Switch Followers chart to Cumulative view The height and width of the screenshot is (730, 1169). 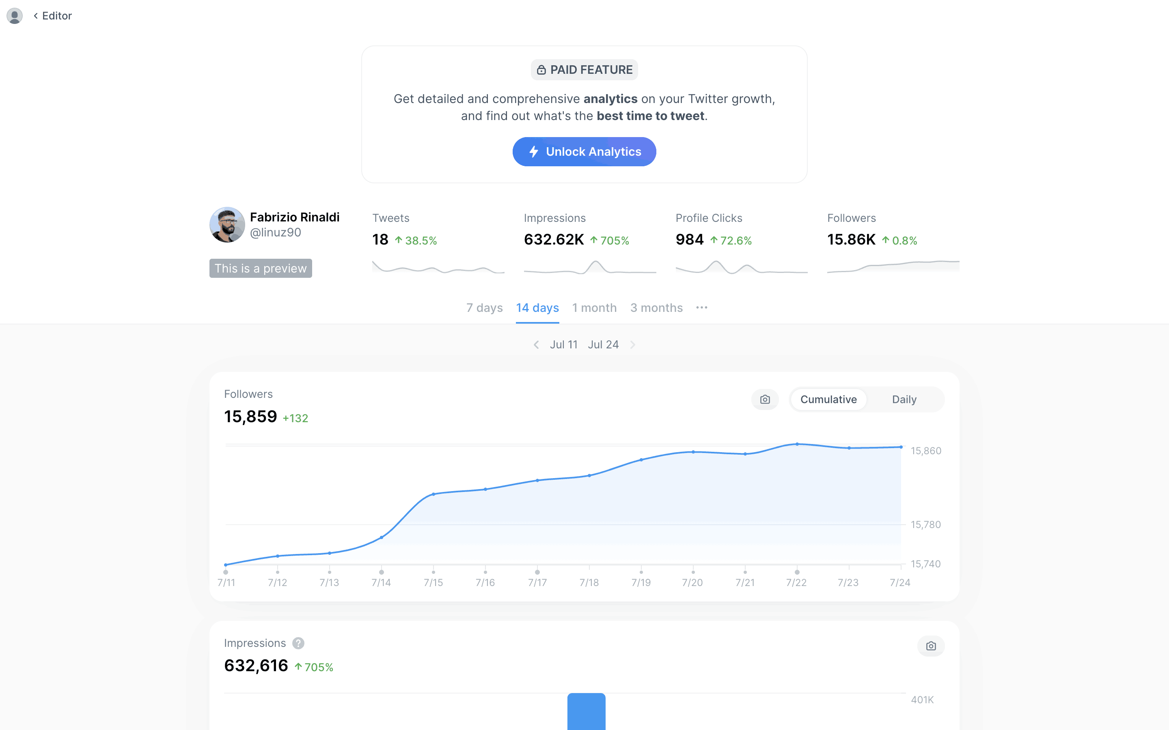click(828, 399)
